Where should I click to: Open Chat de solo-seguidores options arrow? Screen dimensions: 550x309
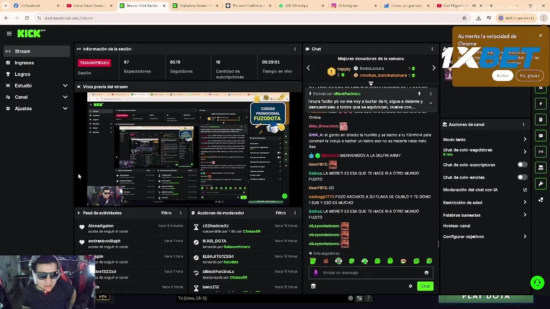525,151
